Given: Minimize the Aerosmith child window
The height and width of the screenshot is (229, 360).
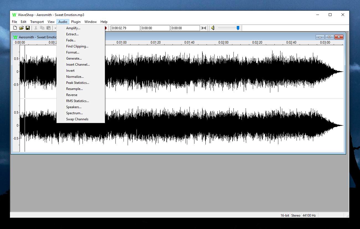Looking at the screenshot, I should click(x=320, y=37).
